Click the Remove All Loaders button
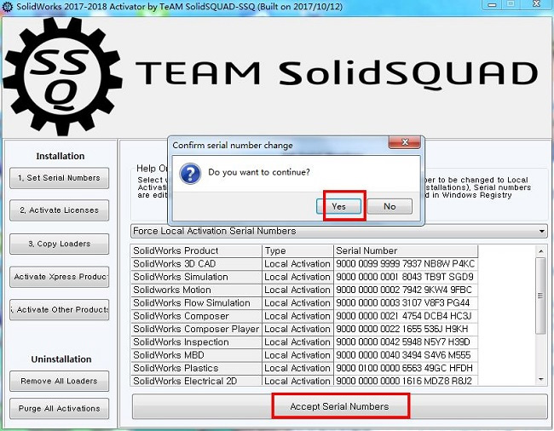This screenshot has width=554, height=431. point(60,381)
